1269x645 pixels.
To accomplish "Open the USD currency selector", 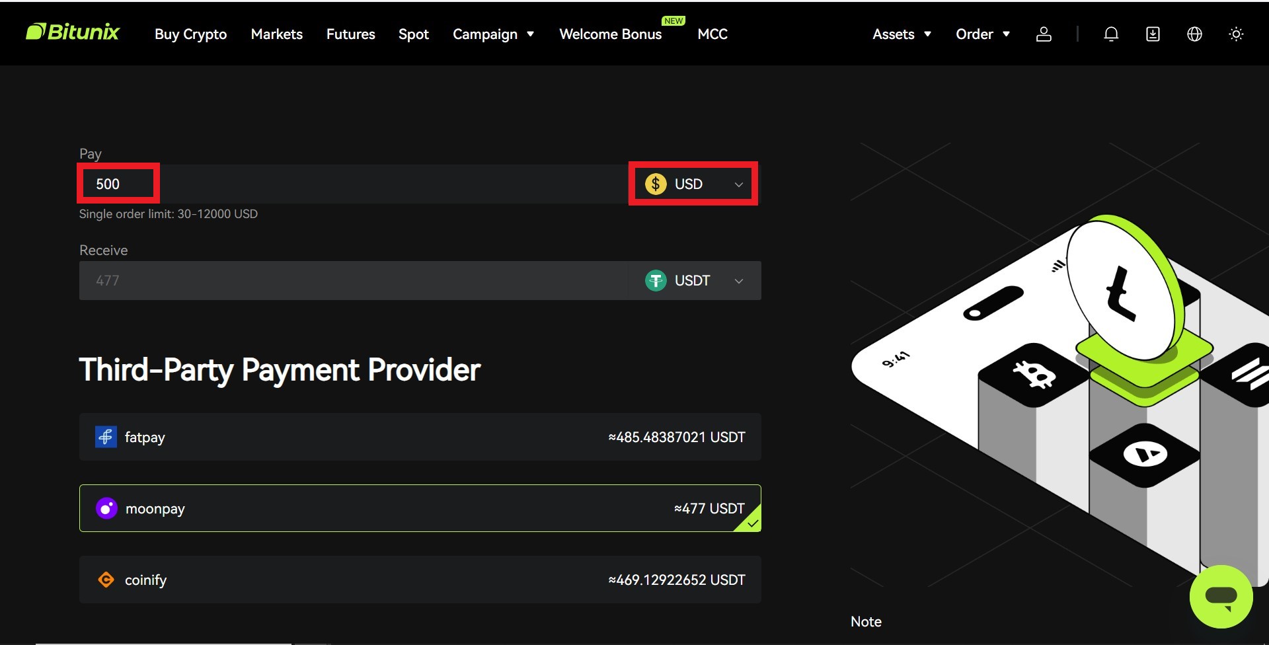I will [693, 184].
